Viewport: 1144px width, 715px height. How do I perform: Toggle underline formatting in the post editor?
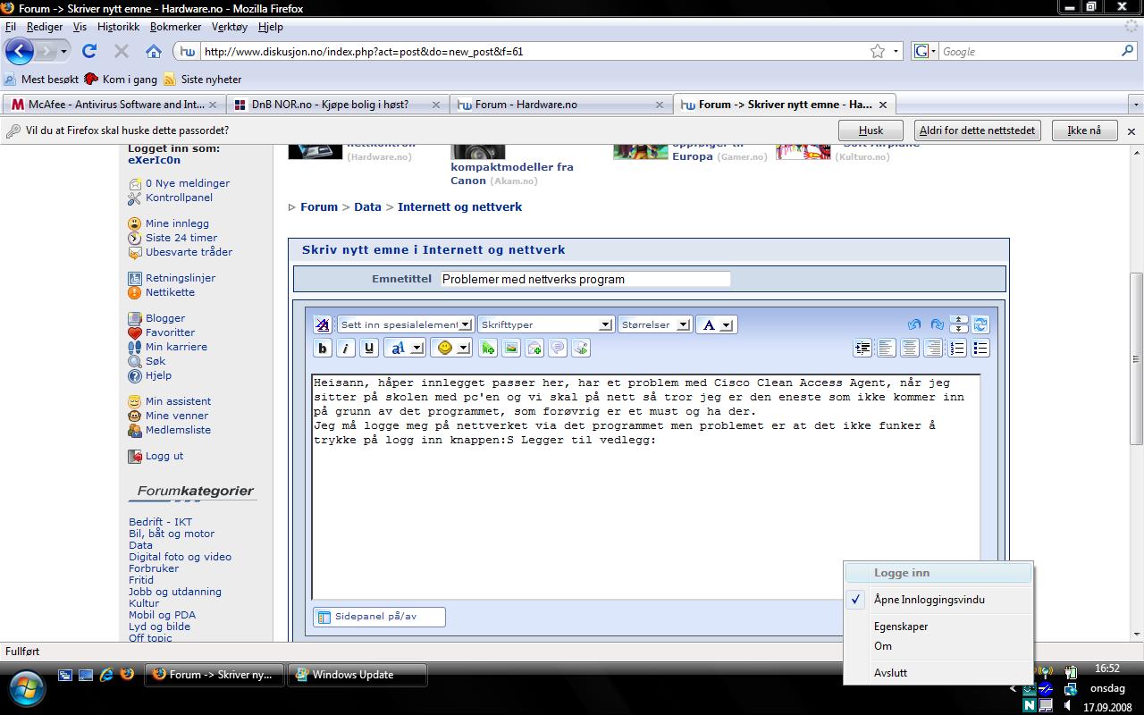coord(369,349)
